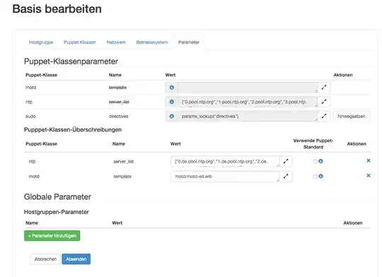Select the Betriebssystem tab
The width and height of the screenshot is (382, 277).
pos(152,42)
